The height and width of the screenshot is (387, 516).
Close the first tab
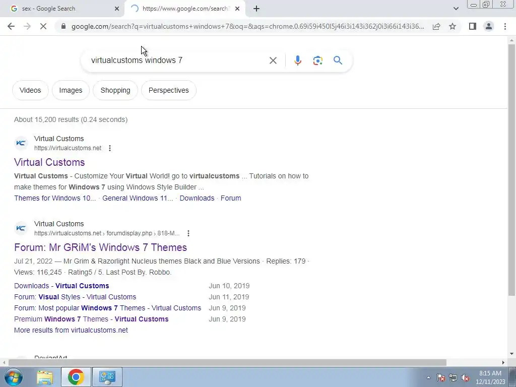(116, 9)
